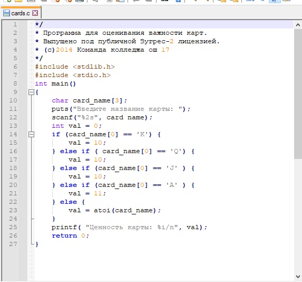Screen dimensions: 302x282
Task: Click the Open file toolbar icon
Action: click(18, 1)
